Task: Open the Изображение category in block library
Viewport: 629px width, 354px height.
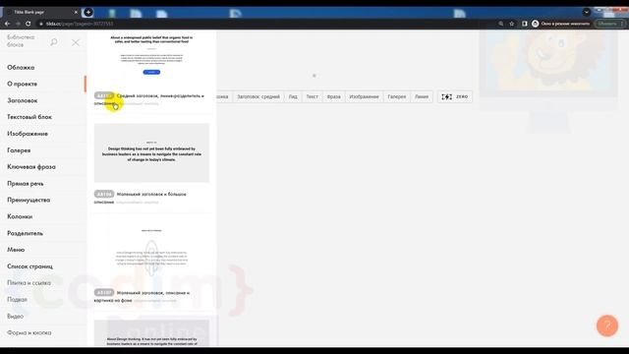Action: click(28, 134)
